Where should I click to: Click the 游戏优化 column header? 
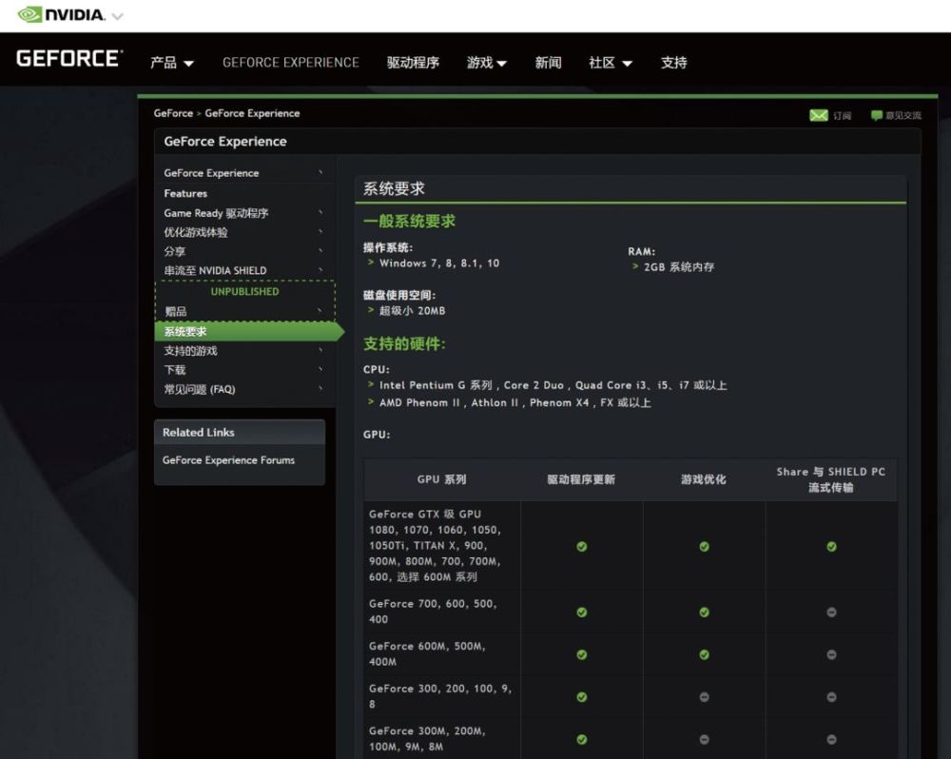(x=704, y=479)
